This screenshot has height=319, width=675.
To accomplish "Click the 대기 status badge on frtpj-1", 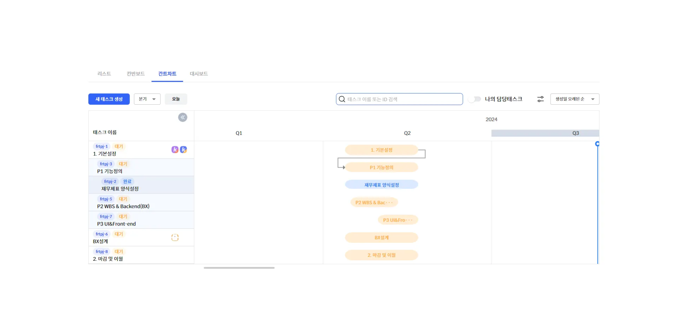I will point(119,147).
